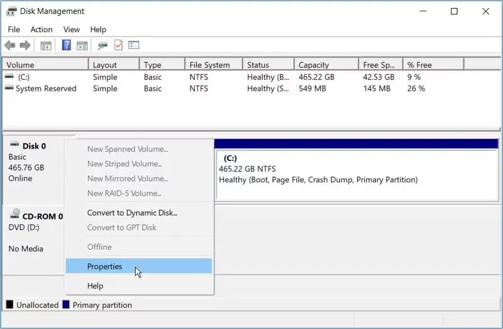The height and width of the screenshot is (329, 503).
Task: Sort by the Capacity column header
Action: [314, 65]
